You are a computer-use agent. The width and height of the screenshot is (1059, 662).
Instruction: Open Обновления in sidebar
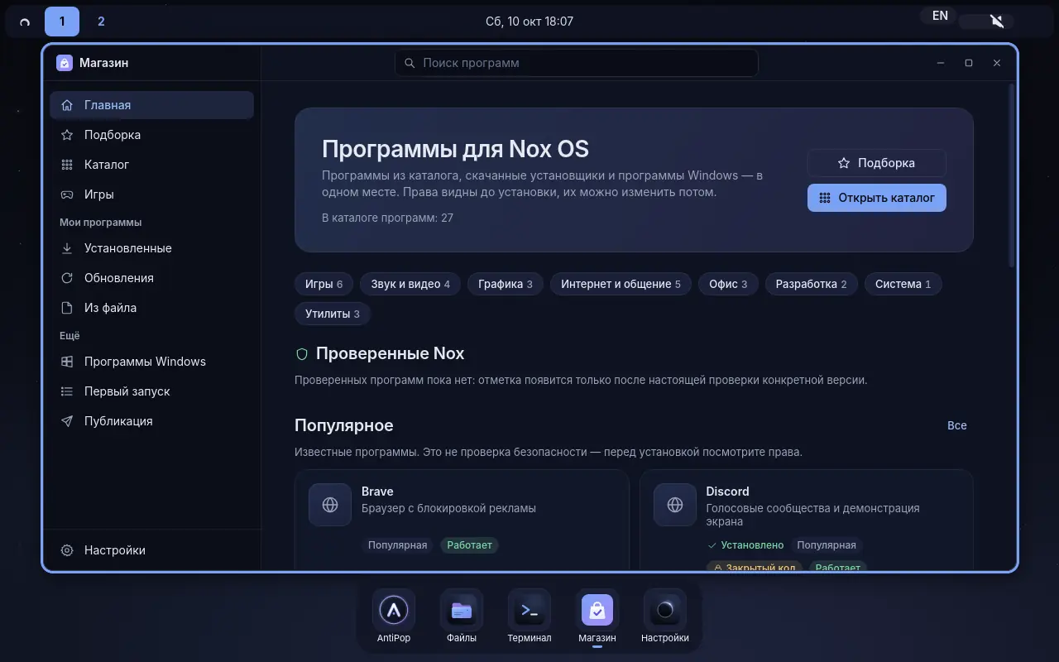pyautogui.click(x=151, y=278)
